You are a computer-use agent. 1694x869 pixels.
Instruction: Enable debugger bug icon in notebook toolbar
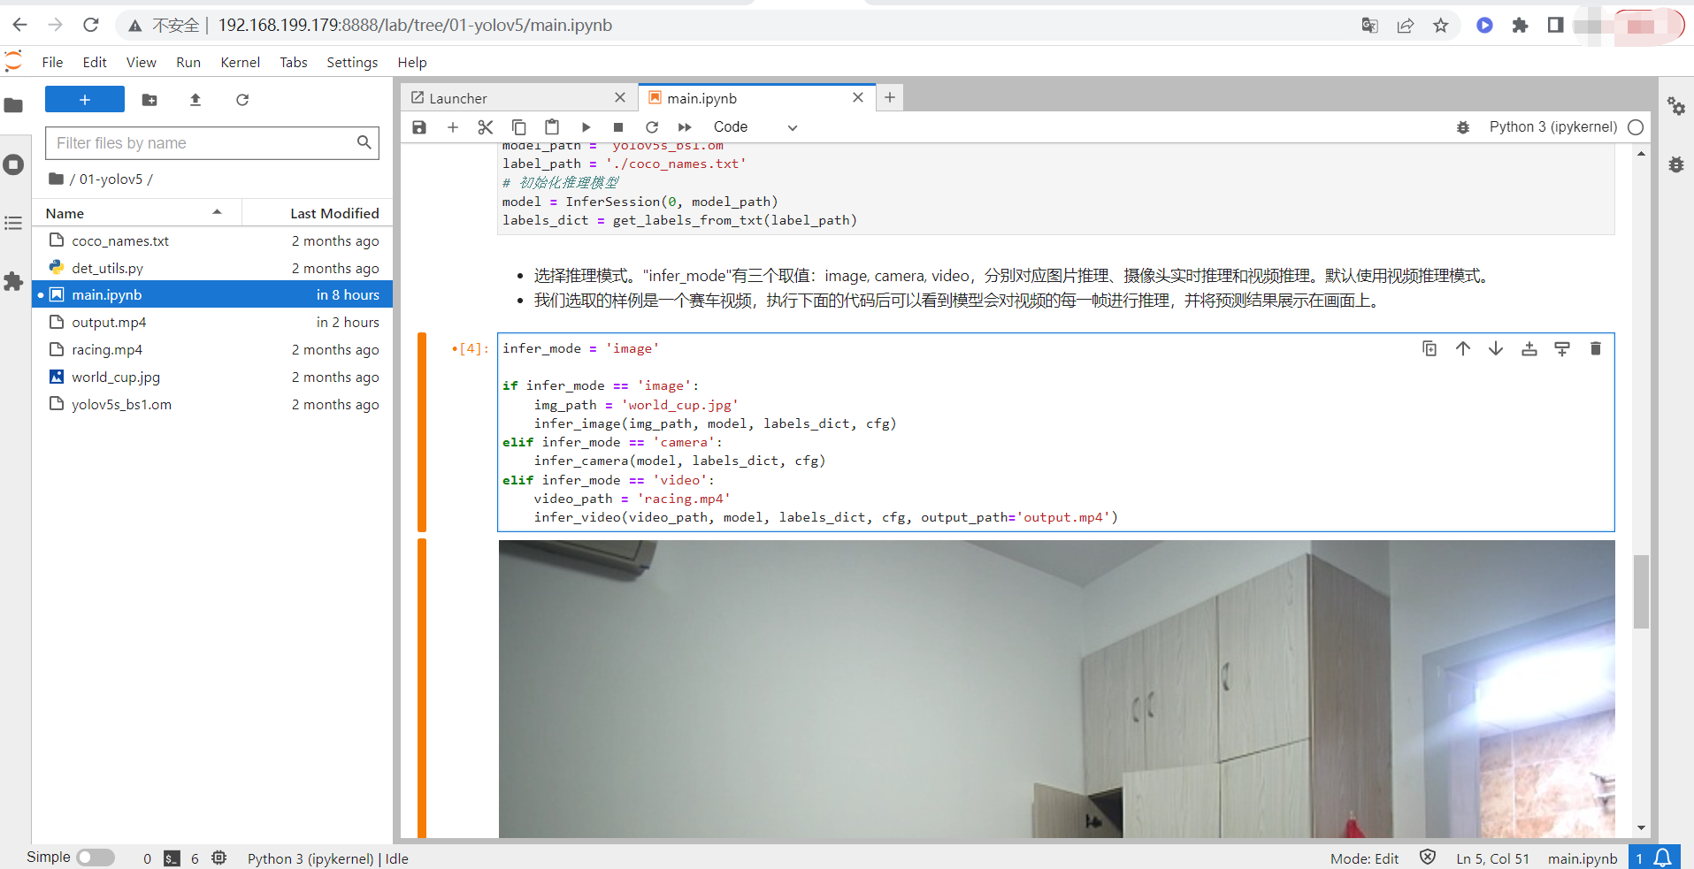pos(1463,127)
